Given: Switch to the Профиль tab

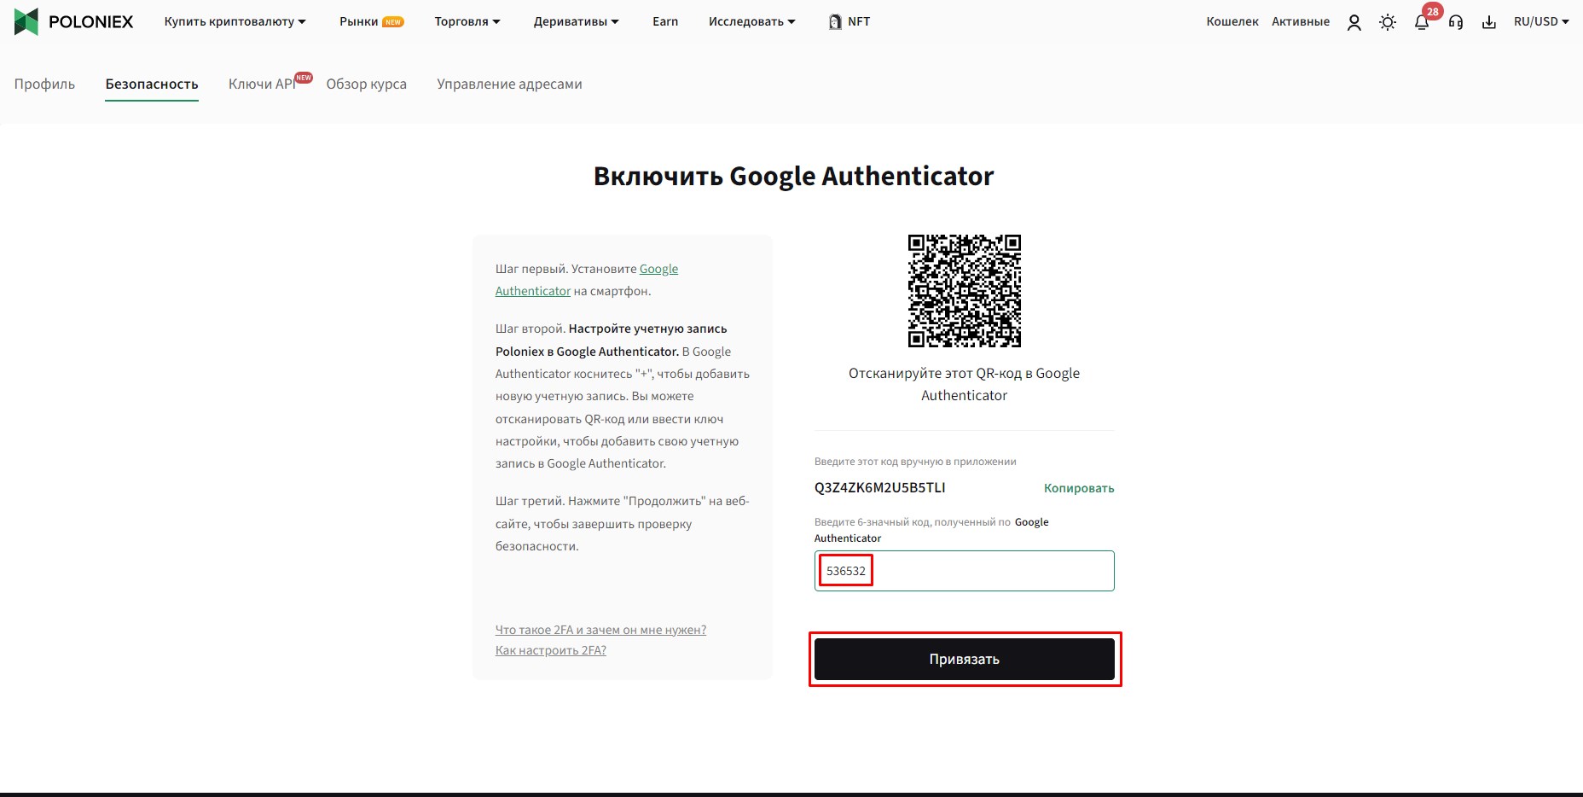Looking at the screenshot, I should pos(44,84).
